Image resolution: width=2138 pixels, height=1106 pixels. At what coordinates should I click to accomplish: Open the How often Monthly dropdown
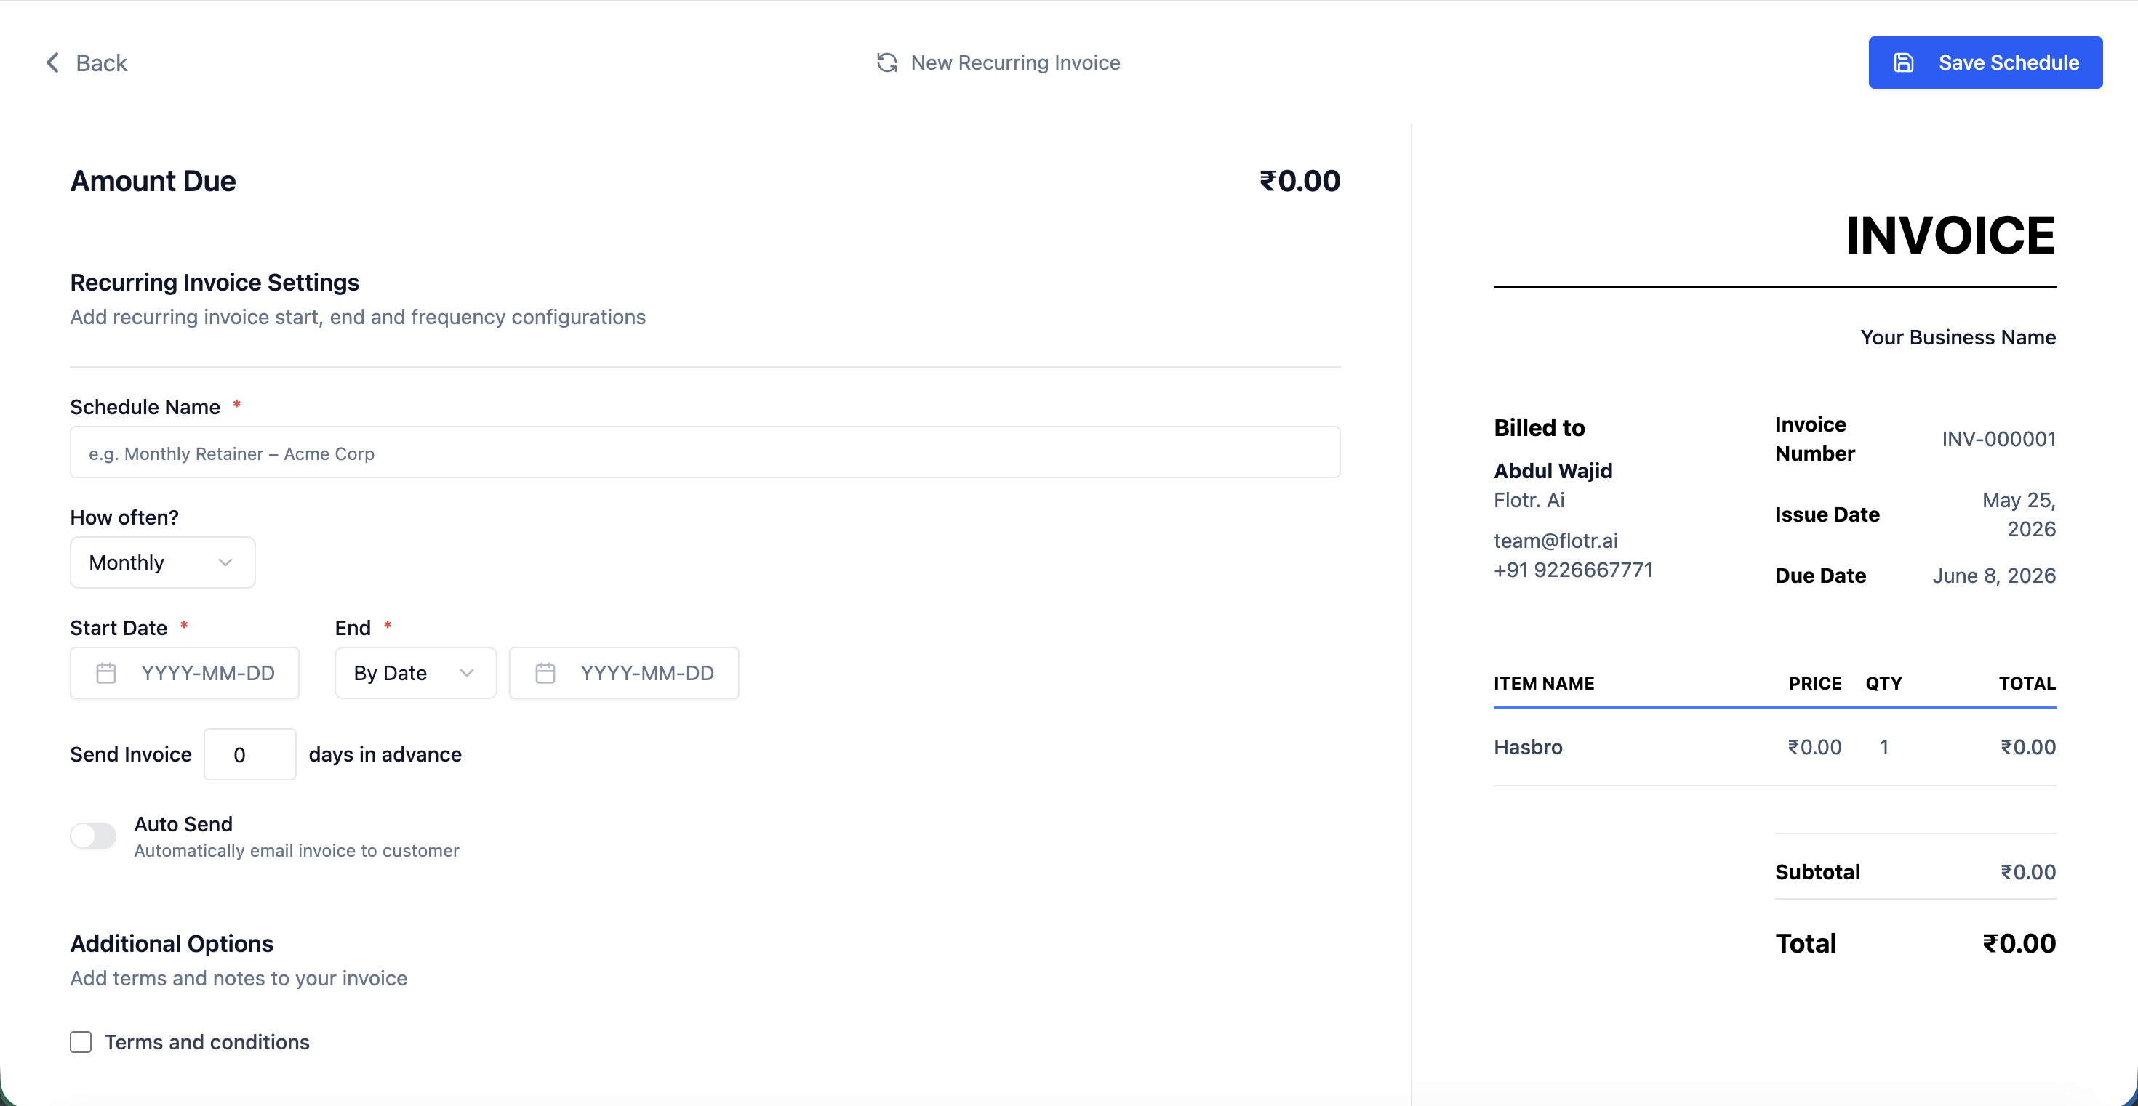click(163, 562)
